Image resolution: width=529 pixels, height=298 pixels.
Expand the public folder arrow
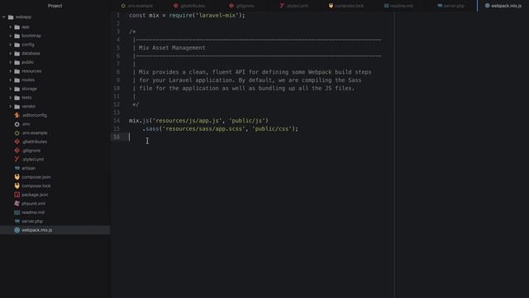click(10, 62)
